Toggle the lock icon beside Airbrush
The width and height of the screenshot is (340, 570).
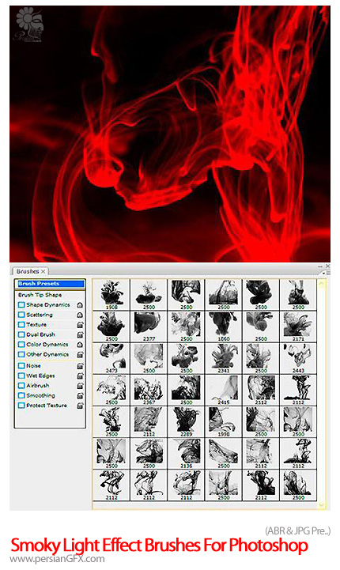[x=80, y=386]
